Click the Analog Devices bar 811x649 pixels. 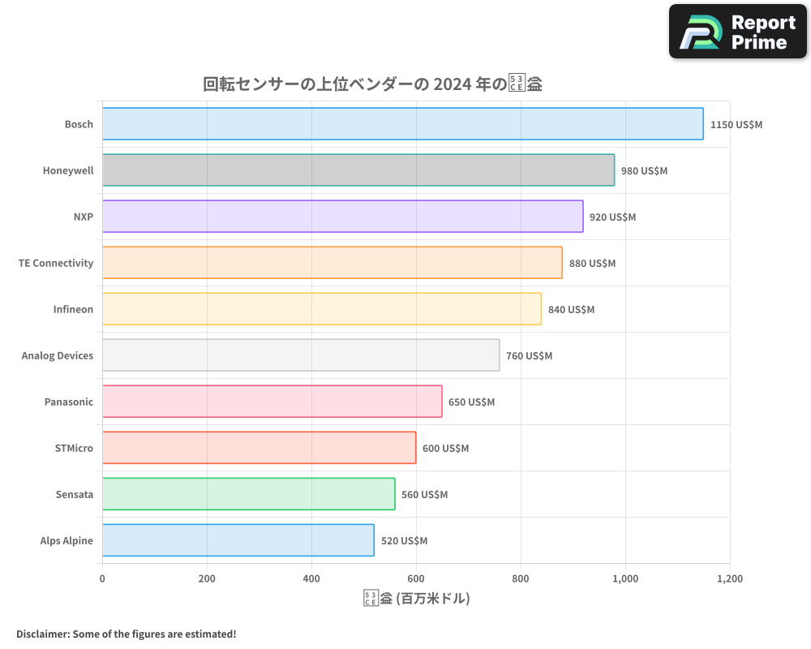tap(300, 355)
